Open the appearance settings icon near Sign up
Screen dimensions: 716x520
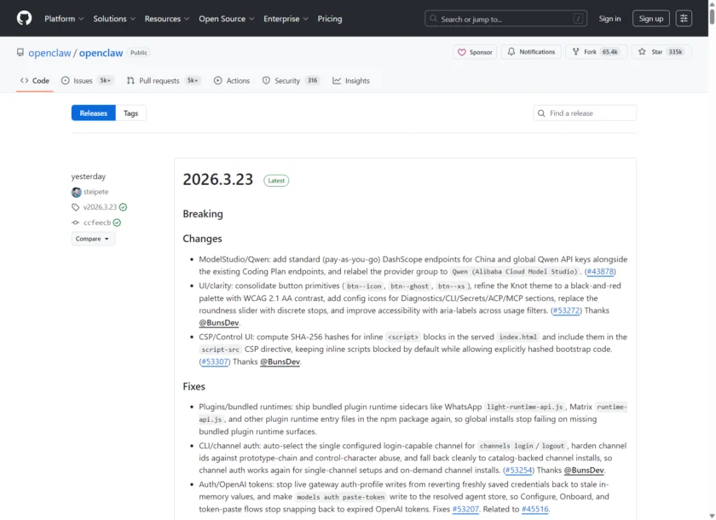684,18
